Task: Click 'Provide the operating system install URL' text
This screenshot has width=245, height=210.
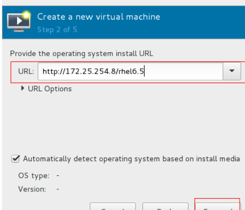Action: (x=82, y=54)
